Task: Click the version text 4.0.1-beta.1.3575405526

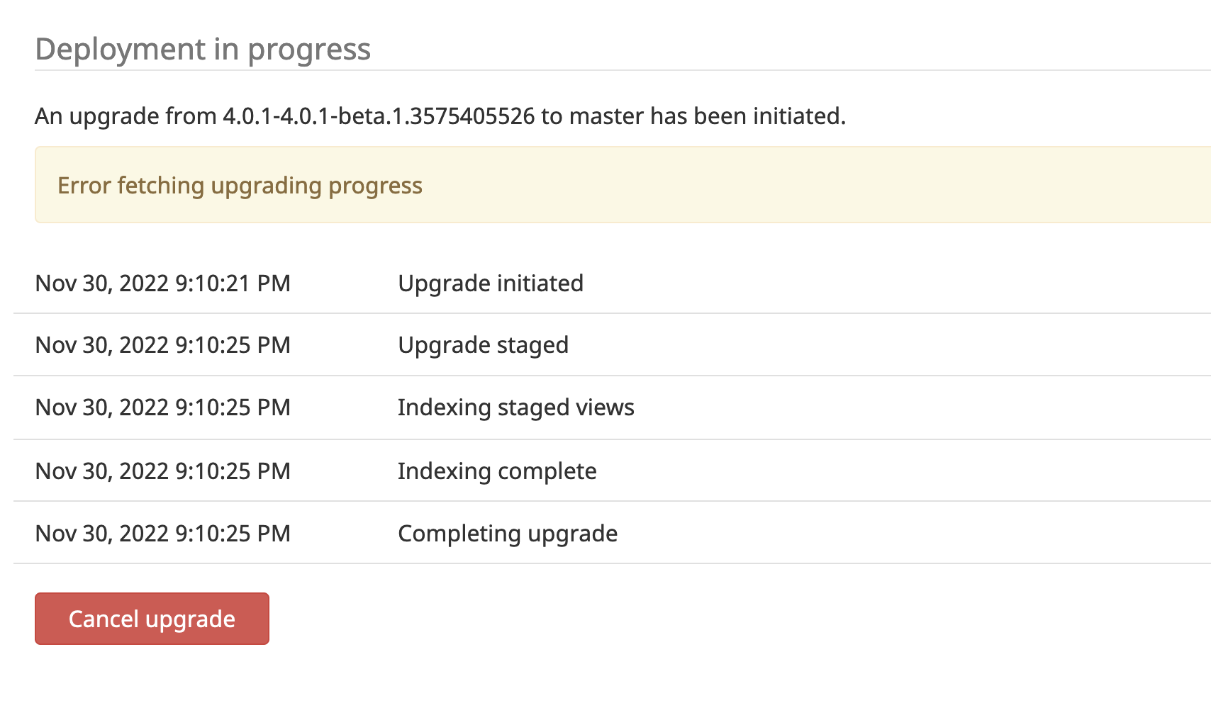Action: [411, 116]
